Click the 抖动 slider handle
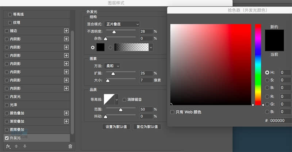Screen dimensions: 292x152 click(x=105, y=117)
